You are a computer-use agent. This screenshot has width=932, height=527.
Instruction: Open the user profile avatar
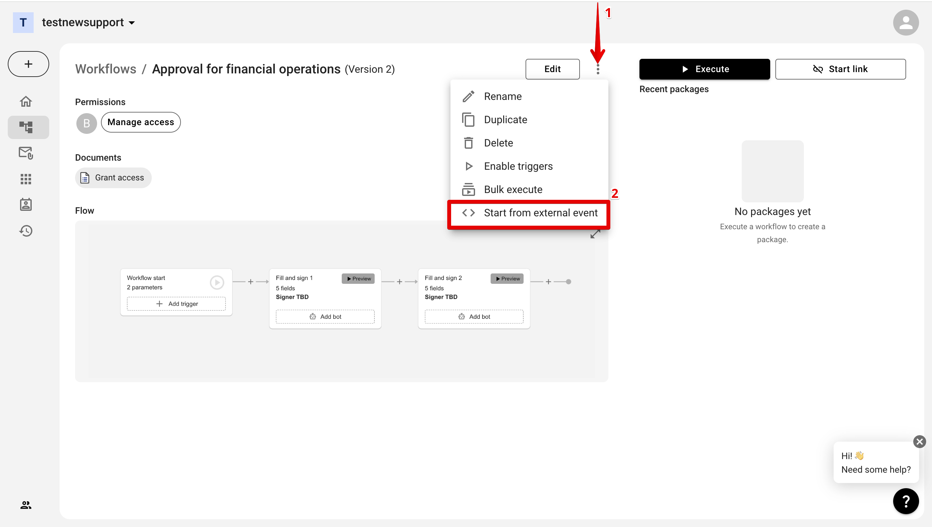(905, 22)
